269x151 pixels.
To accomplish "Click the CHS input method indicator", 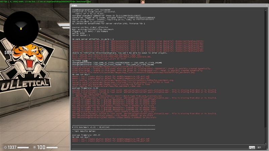I will point(252,148).
